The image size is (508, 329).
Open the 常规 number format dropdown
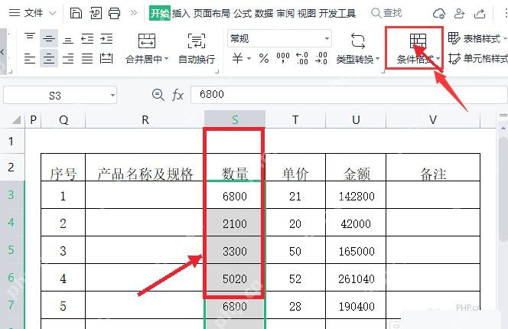[x=279, y=38]
